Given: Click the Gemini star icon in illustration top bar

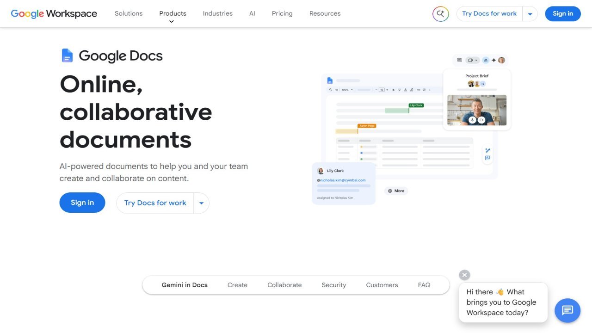Looking at the screenshot, I should (x=494, y=60).
